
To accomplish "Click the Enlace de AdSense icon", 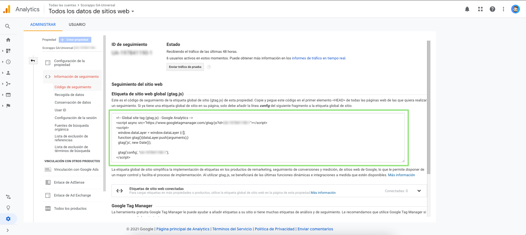I will coord(48,183).
